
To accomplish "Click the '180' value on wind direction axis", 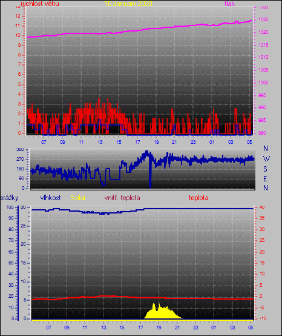I will 20,169.
